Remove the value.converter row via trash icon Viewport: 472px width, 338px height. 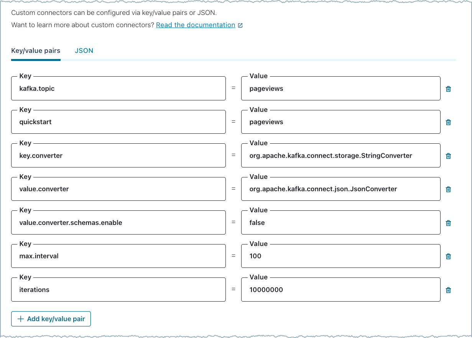(x=448, y=189)
